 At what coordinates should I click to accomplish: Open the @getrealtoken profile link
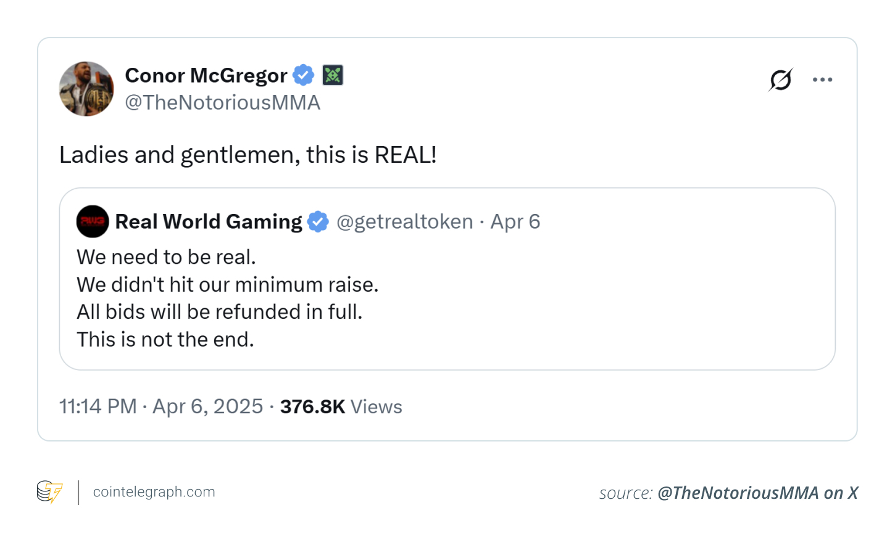coord(406,221)
